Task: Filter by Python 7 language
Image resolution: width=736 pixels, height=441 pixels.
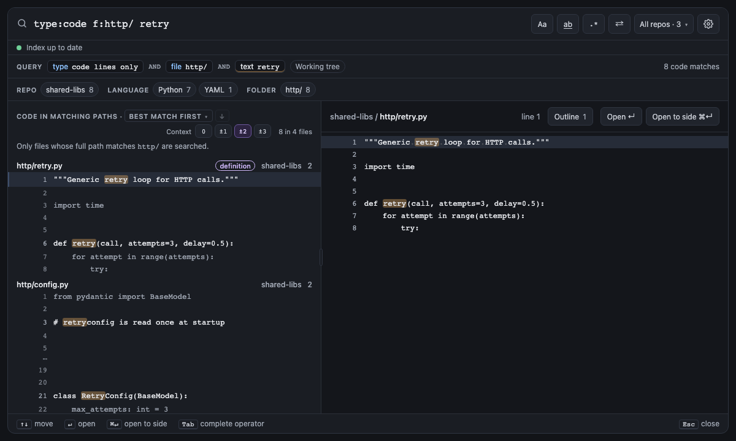Action: 174,90
